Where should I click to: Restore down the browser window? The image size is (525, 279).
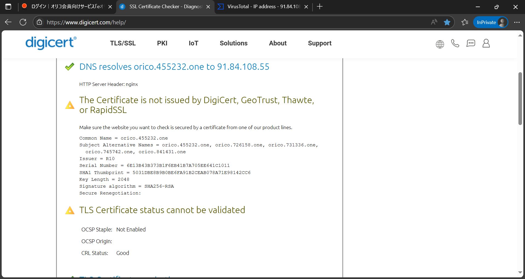click(x=497, y=7)
